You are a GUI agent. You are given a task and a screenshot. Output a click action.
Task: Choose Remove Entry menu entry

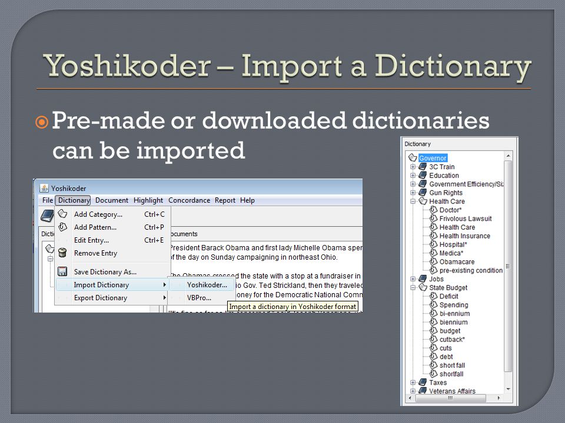(113, 253)
